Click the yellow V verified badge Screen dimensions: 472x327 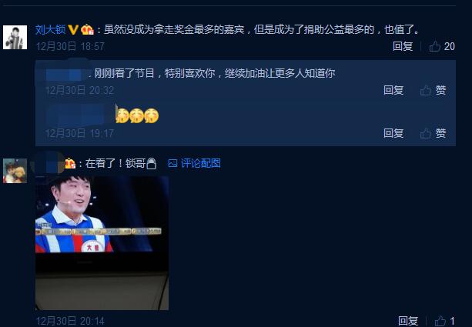click(73, 29)
